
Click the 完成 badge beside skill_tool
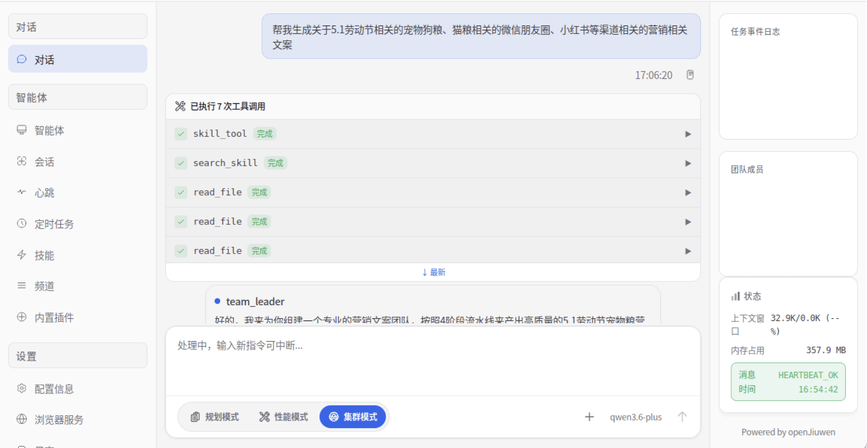264,134
